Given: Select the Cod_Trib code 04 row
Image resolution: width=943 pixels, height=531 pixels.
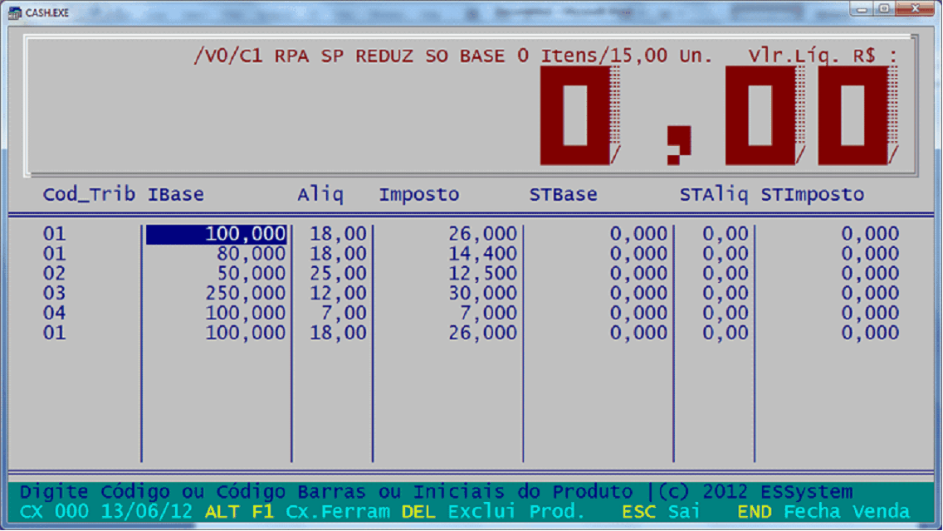Looking at the screenshot, I should (54, 314).
